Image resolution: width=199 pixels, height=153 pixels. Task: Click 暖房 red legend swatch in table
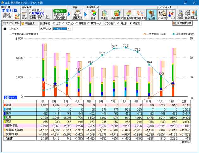(x=5, y=105)
